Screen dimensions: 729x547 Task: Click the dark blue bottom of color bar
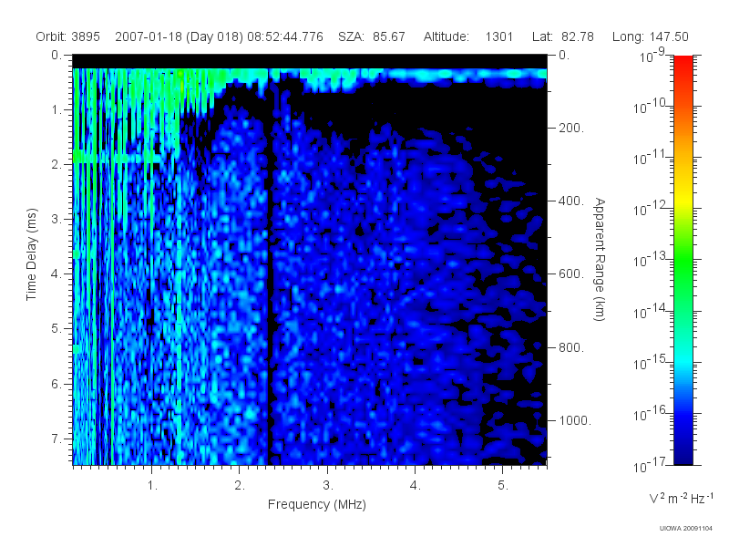pos(683,456)
